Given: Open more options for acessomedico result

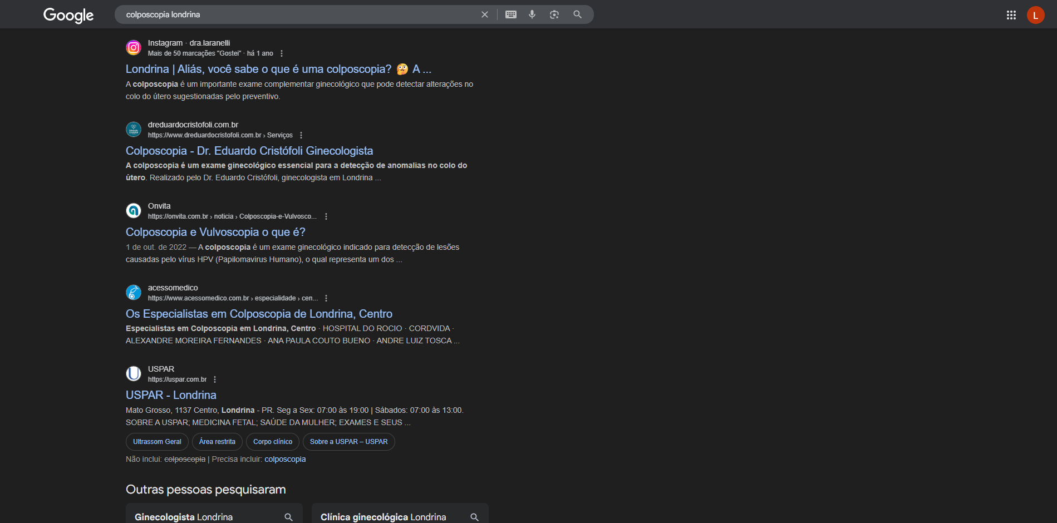Looking at the screenshot, I should pos(326,298).
